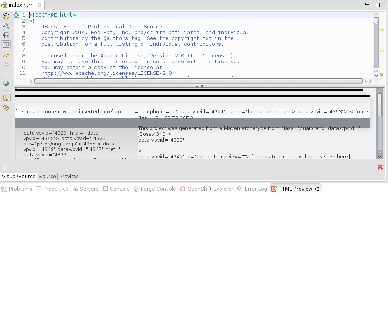This screenshot has width=388, height=336.
Task: Open Page Design Options icon
Action: pyautogui.click(x=6, y=26)
